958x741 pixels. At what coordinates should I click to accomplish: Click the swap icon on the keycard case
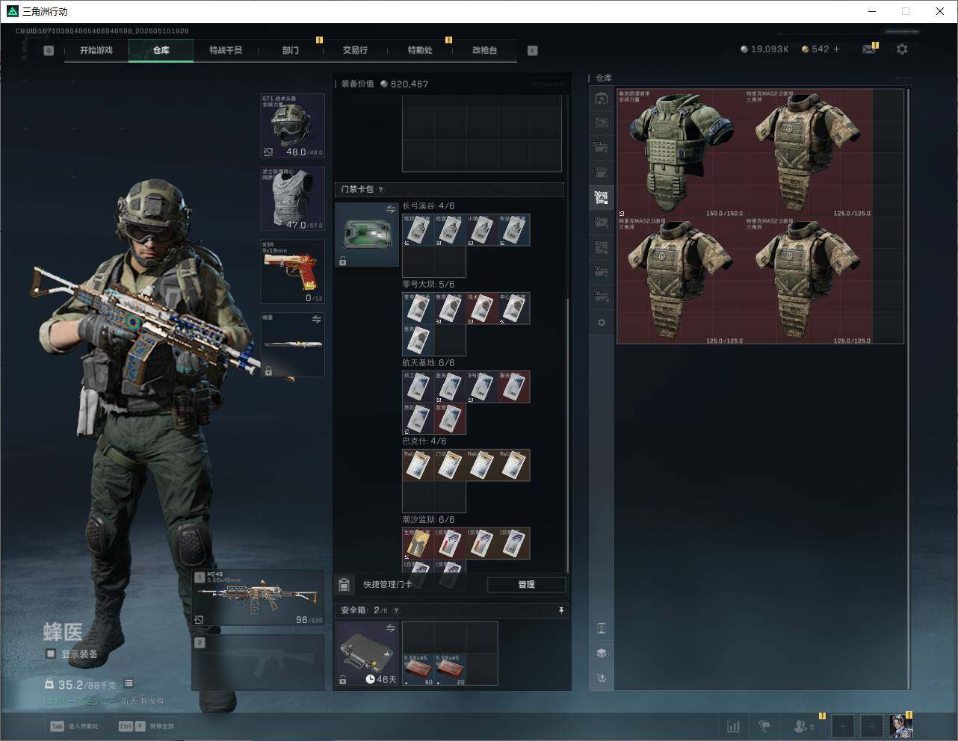[390, 210]
